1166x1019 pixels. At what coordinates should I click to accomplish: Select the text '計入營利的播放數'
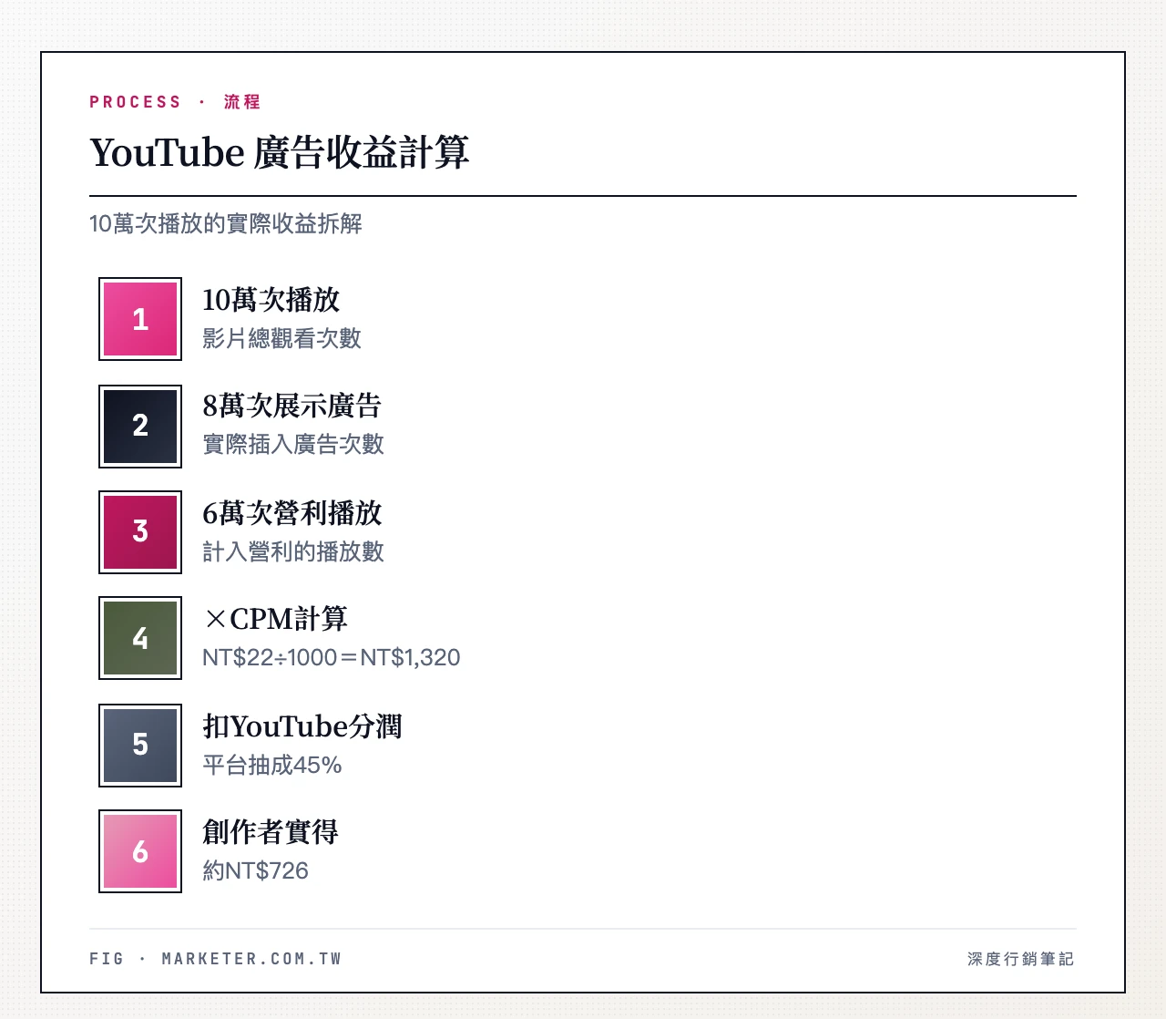tap(293, 551)
